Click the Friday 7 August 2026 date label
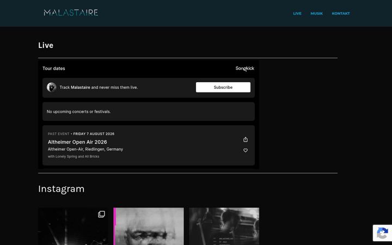Screen dimensions: 392x245 94,134
